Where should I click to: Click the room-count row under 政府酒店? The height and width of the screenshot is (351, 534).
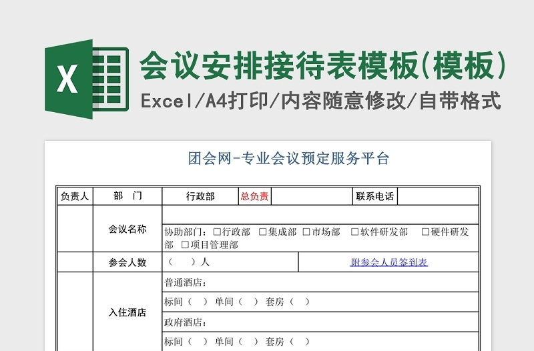click(320, 342)
